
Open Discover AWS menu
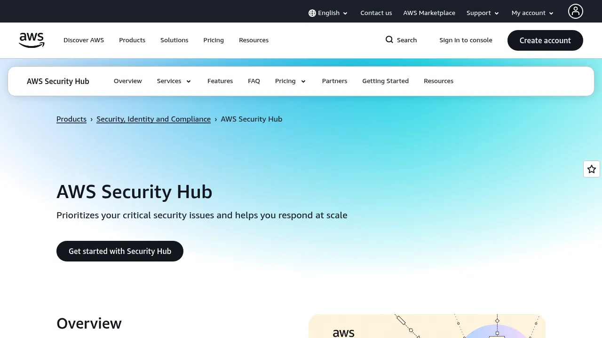coord(84,40)
